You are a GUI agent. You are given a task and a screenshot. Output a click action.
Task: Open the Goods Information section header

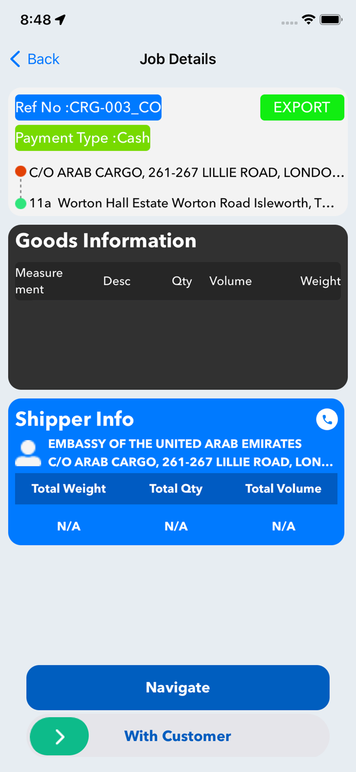tap(105, 240)
